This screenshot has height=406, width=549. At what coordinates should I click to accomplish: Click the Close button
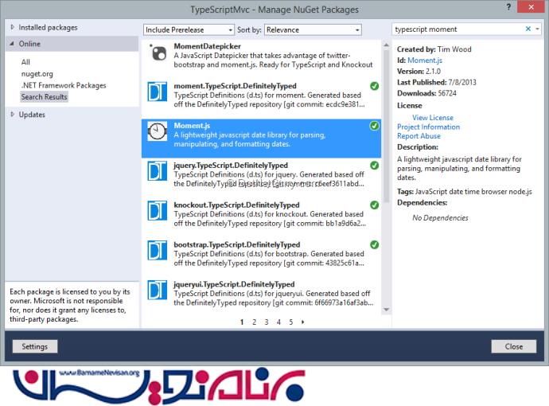pyautogui.click(x=514, y=346)
